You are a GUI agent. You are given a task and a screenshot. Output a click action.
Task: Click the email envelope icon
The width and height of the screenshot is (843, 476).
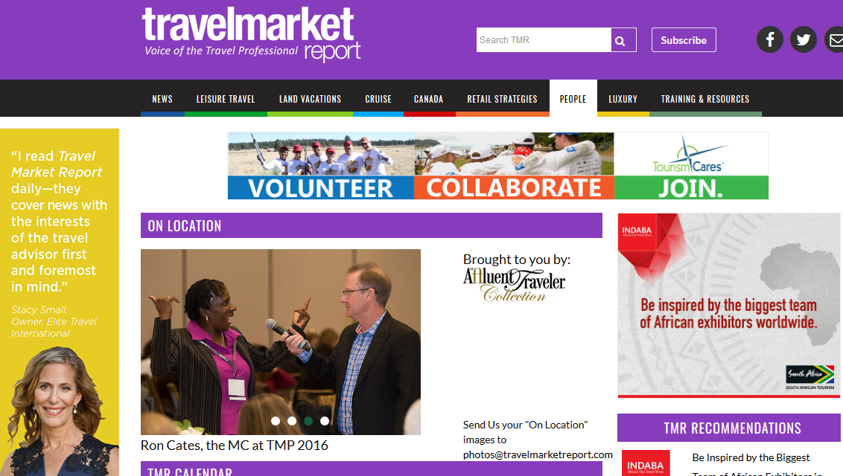[835, 39]
